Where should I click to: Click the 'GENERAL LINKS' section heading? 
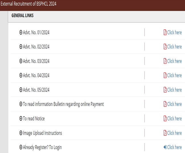click(22, 16)
